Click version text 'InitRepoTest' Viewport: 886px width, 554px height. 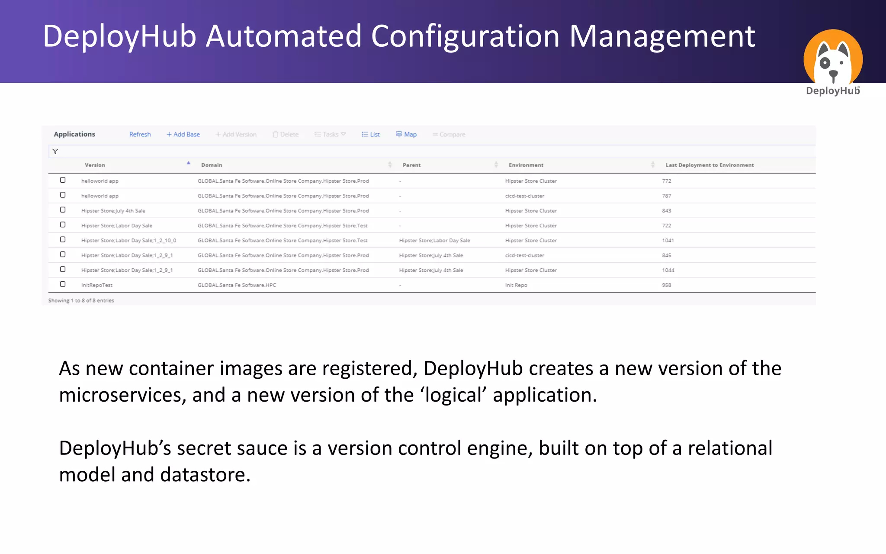(97, 285)
